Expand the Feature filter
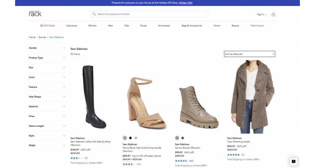 point(47,87)
